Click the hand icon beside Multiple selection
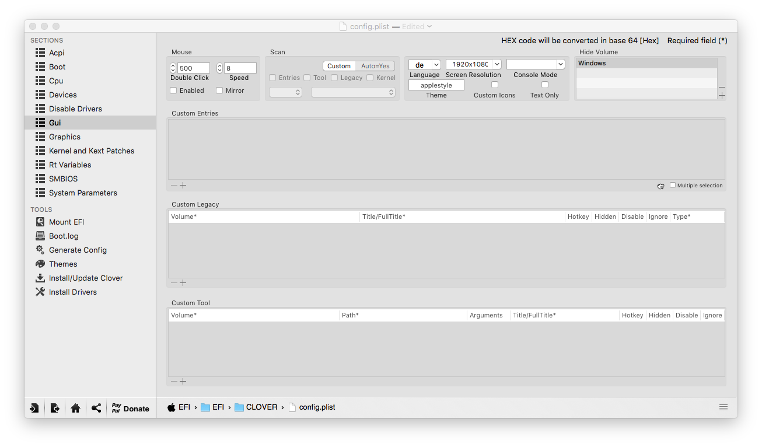This screenshot has width=762, height=447. [660, 186]
